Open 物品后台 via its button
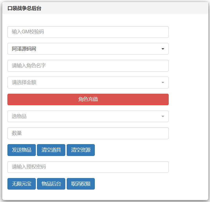Screen dimensions: 210x202 pyautogui.click(x=51, y=184)
